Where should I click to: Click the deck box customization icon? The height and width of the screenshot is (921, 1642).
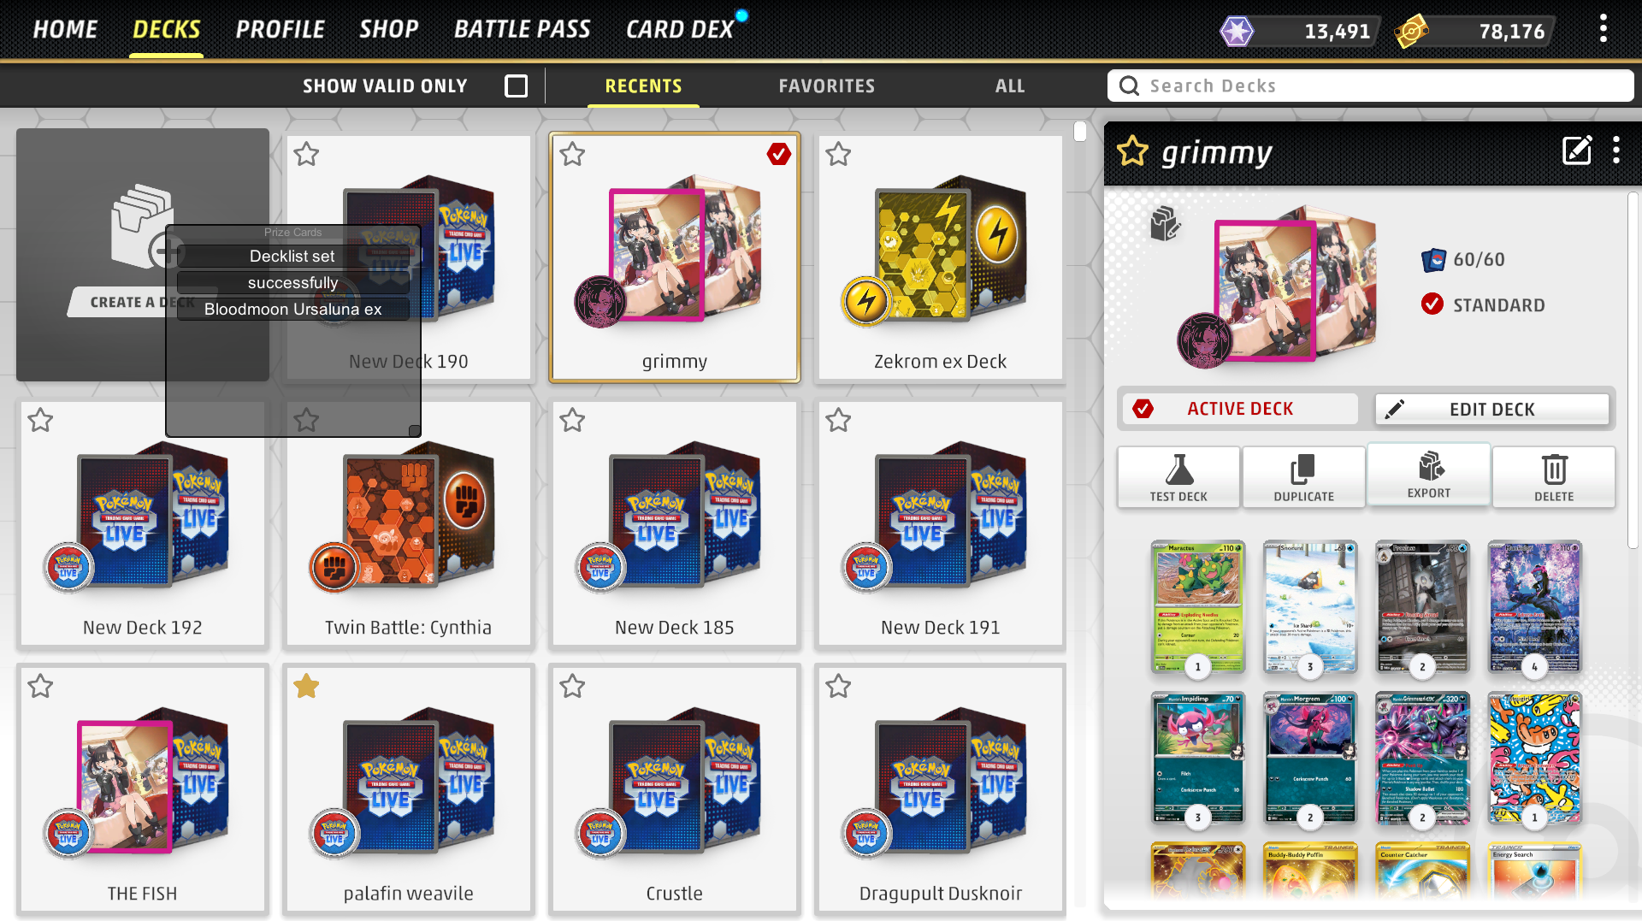pyautogui.click(x=1165, y=224)
